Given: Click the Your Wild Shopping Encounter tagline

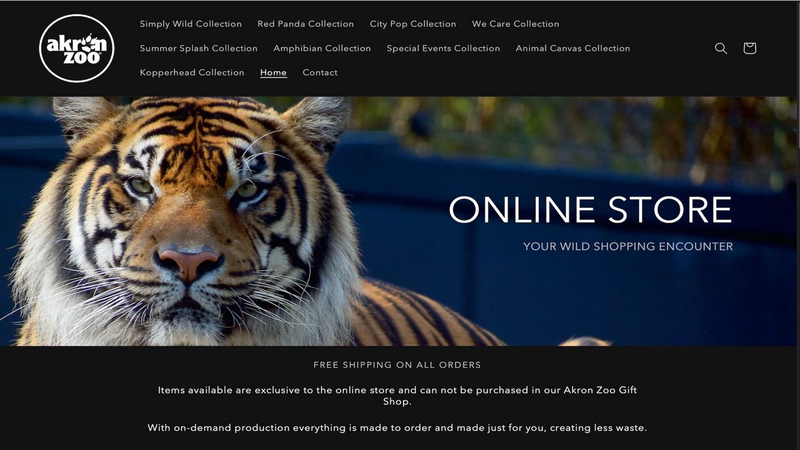Looking at the screenshot, I should [x=627, y=246].
